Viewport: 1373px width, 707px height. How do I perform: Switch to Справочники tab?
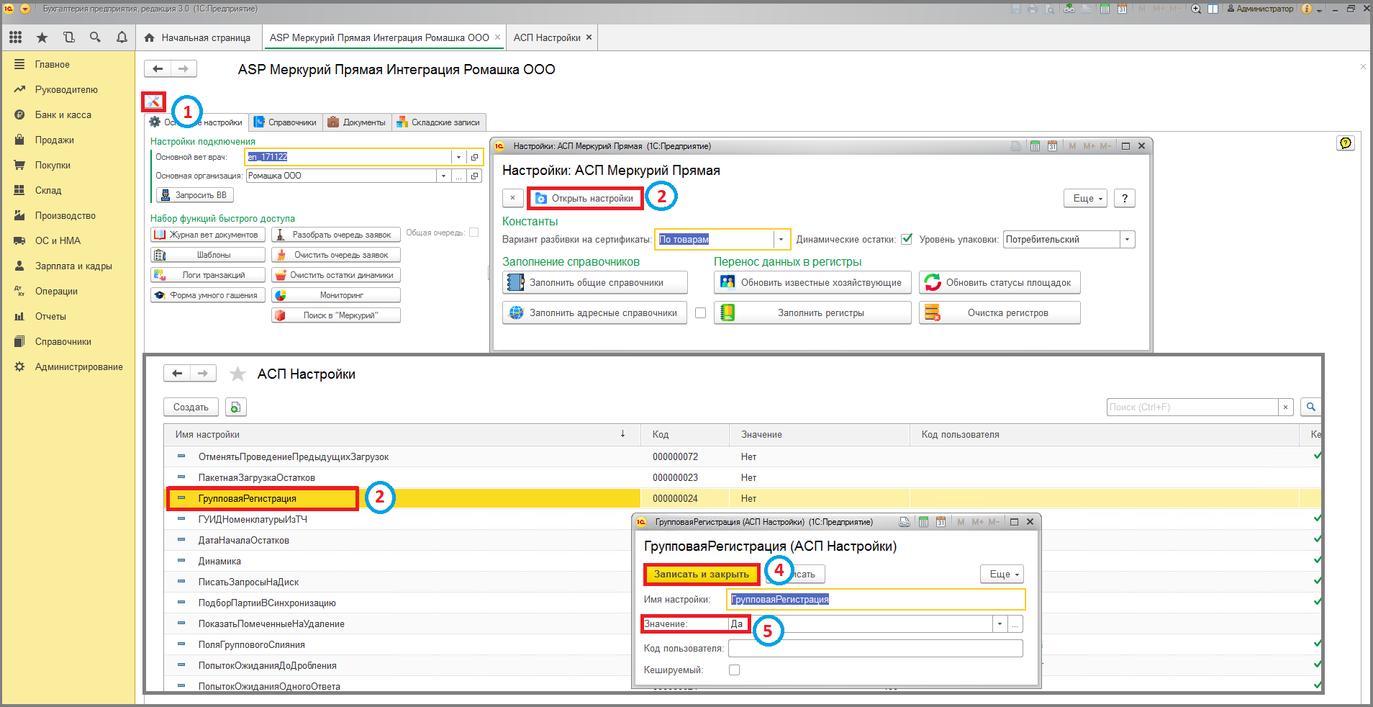pos(286,122)
